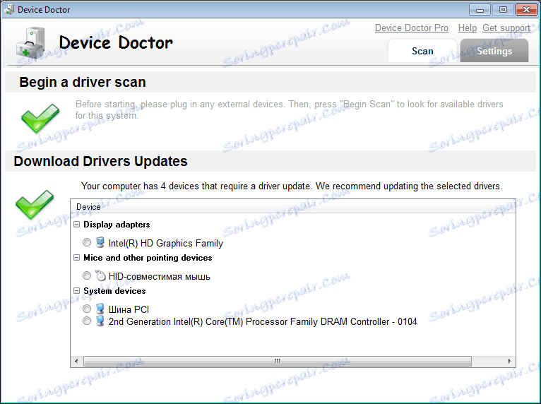Click the Device column header
The width and height of the screenshot is (541, 404).
[293, 207]
